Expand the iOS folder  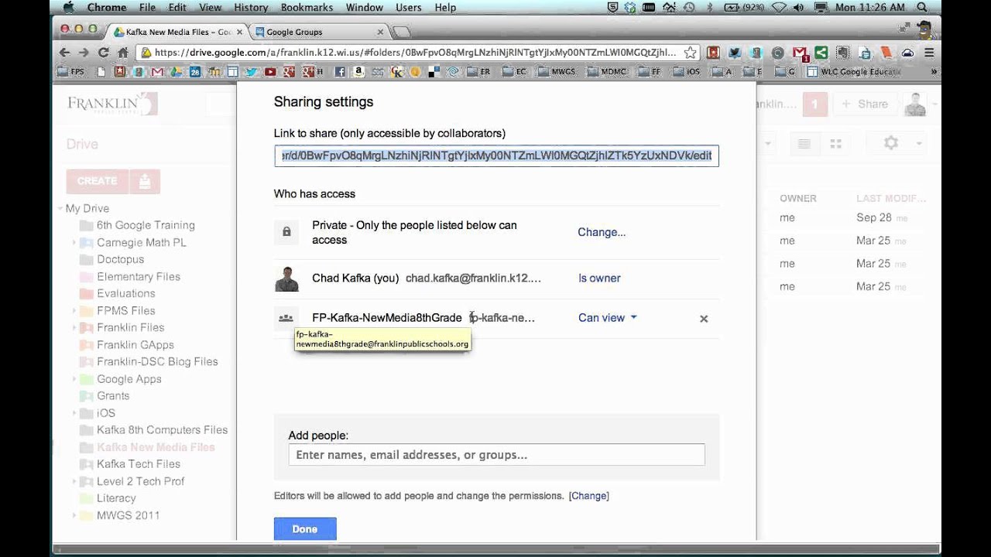(74, 413)
